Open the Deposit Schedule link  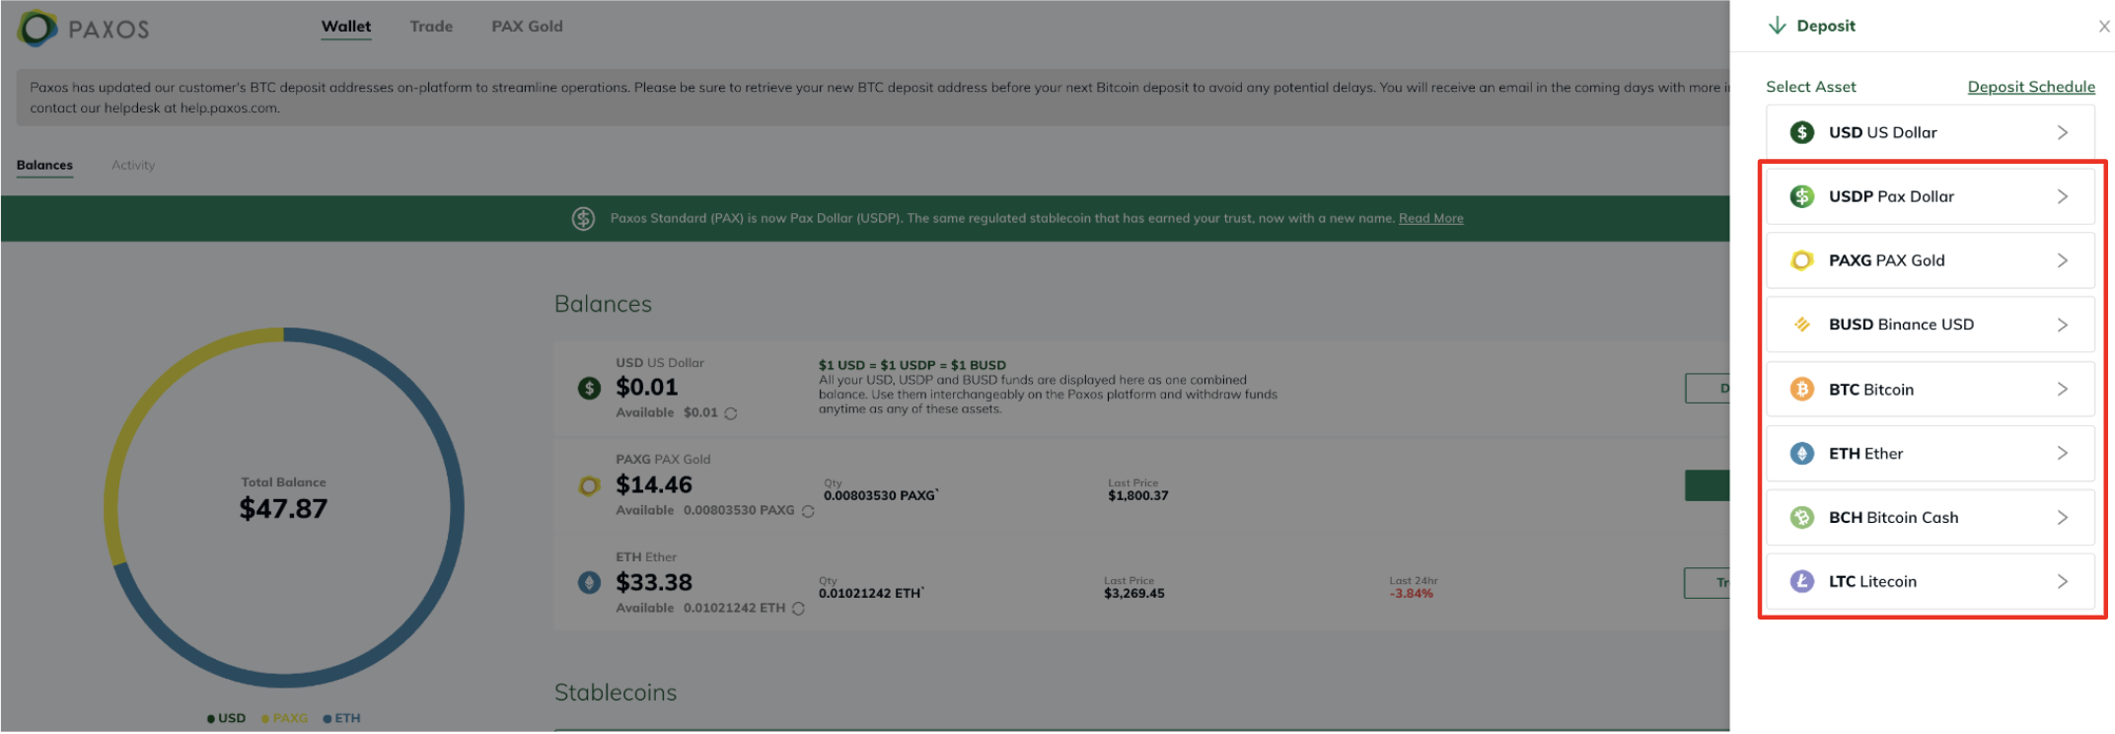click(2030, 87)
